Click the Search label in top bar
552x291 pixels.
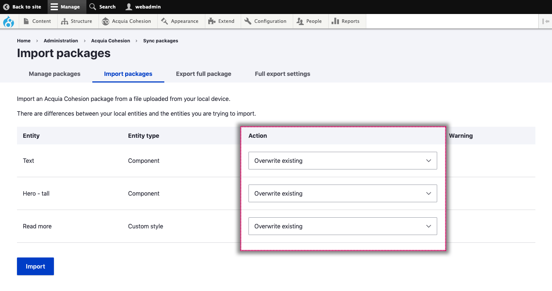coord(107,7)
